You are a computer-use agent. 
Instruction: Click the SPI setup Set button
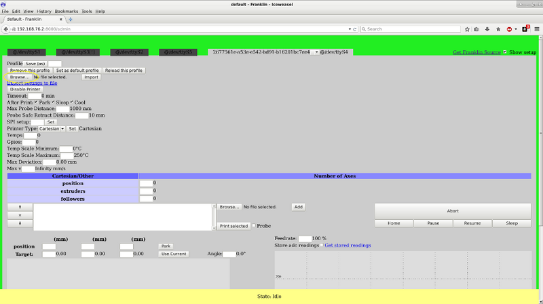tap(50, 122)
